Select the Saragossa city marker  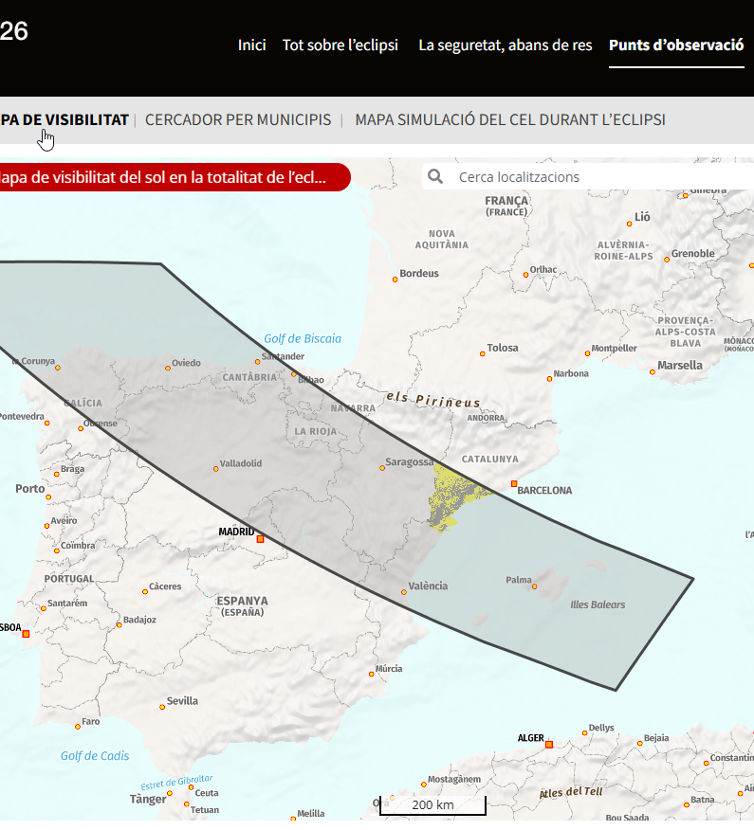coord(382,468)
